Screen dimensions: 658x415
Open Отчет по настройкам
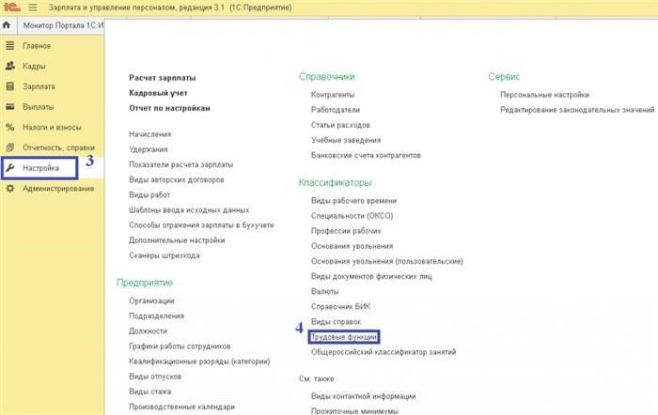click(x=169, y=108)
